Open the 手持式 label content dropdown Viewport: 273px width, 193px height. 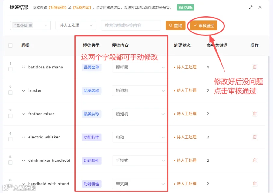tap(140, 161)
